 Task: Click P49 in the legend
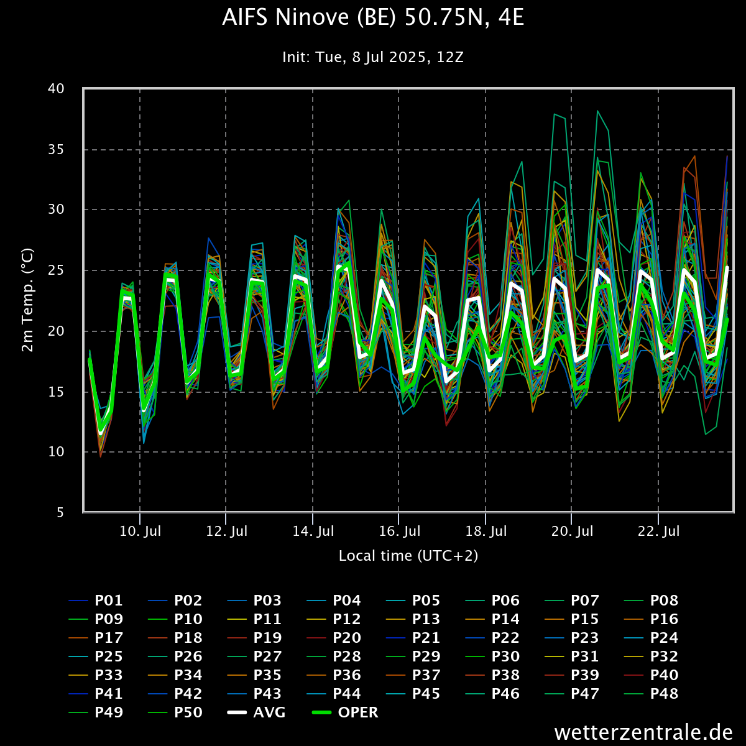click(x=96, y=712)
